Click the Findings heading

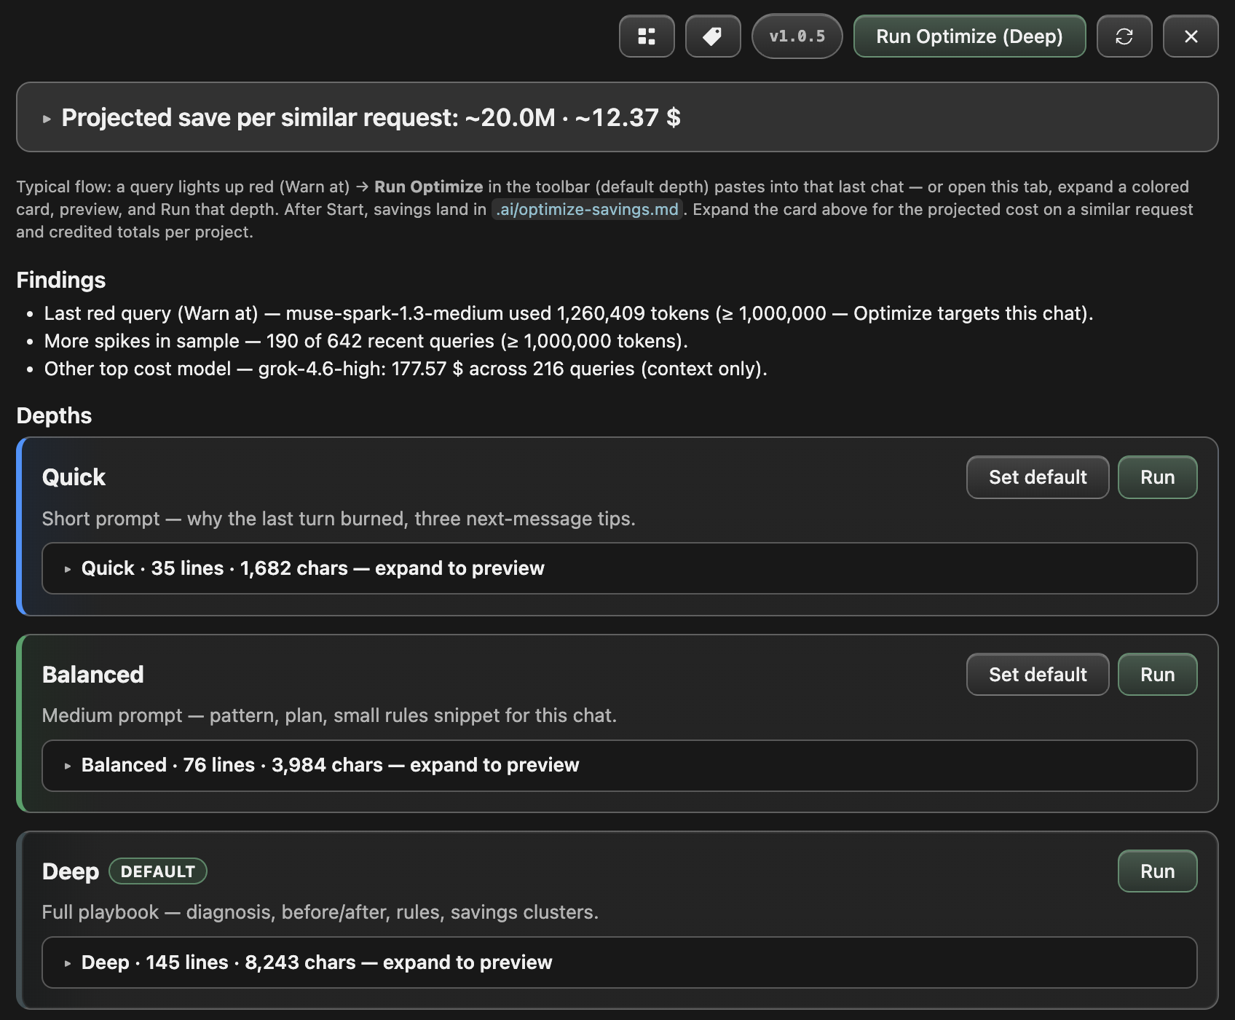[61, 280]
